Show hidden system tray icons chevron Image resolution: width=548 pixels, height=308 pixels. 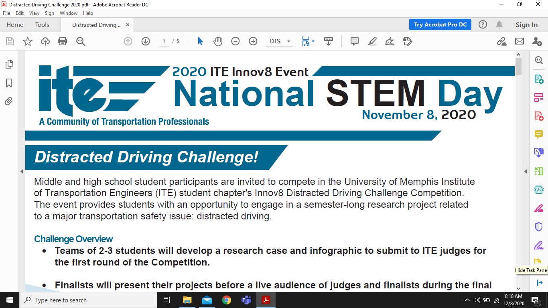click(x=467, y=300)
